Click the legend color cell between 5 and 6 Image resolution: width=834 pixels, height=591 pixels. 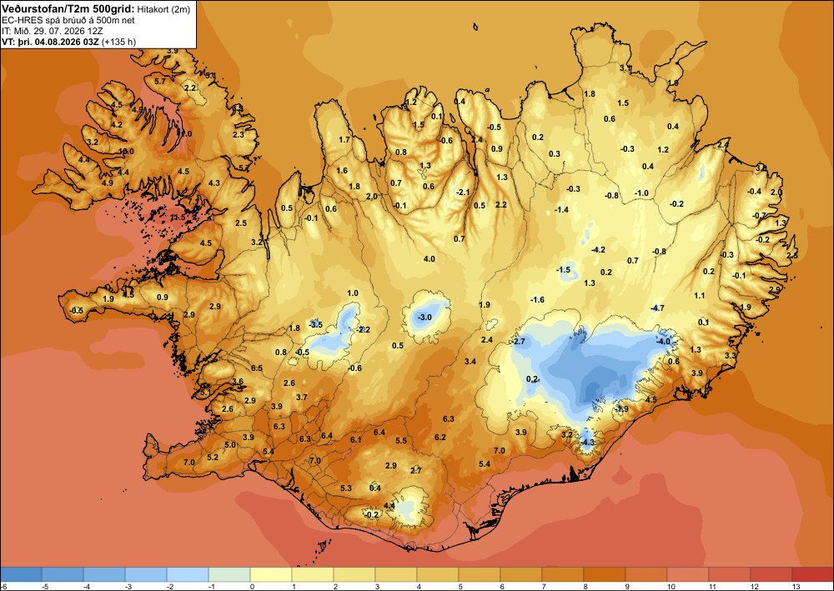480,574
